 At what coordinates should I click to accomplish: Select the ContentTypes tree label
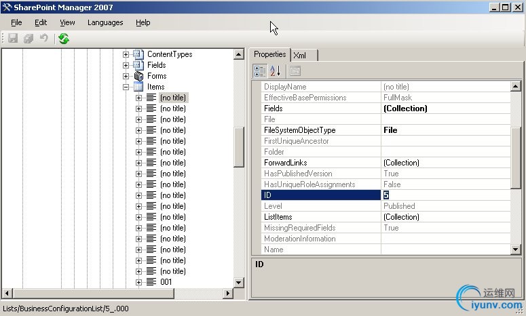[x=170, y=54]
